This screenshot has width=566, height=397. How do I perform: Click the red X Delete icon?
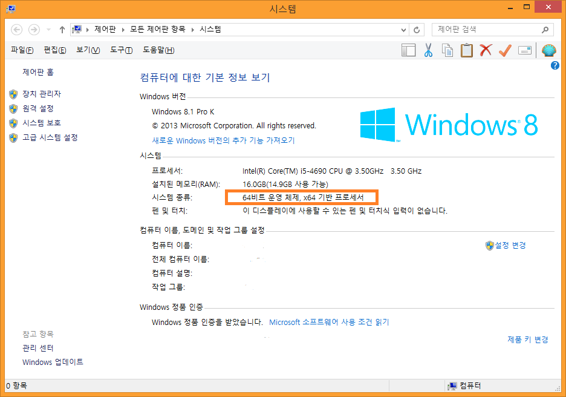(x=486, y=50)
